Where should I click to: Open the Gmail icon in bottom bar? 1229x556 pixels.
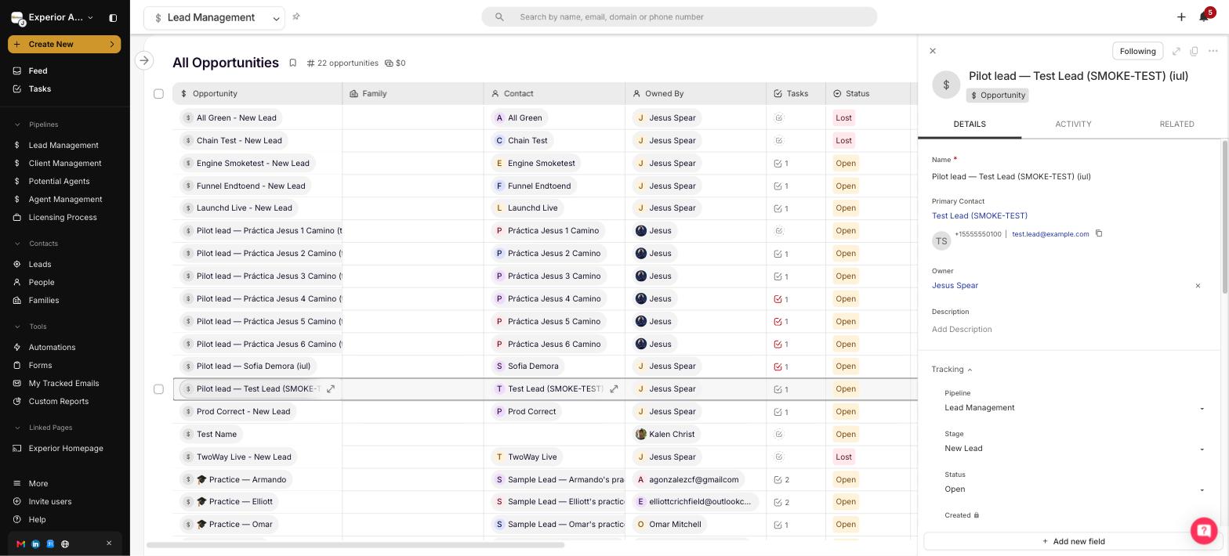point(20,543)
